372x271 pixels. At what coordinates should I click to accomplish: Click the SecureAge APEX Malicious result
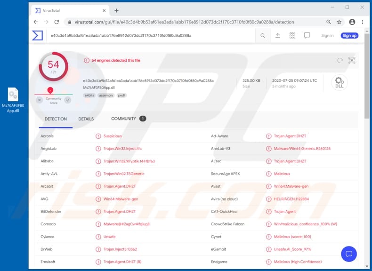(282, 174)
